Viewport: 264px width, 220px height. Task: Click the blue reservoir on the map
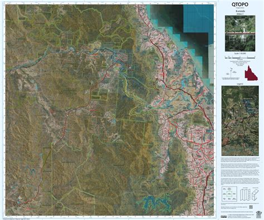point(157,203)
